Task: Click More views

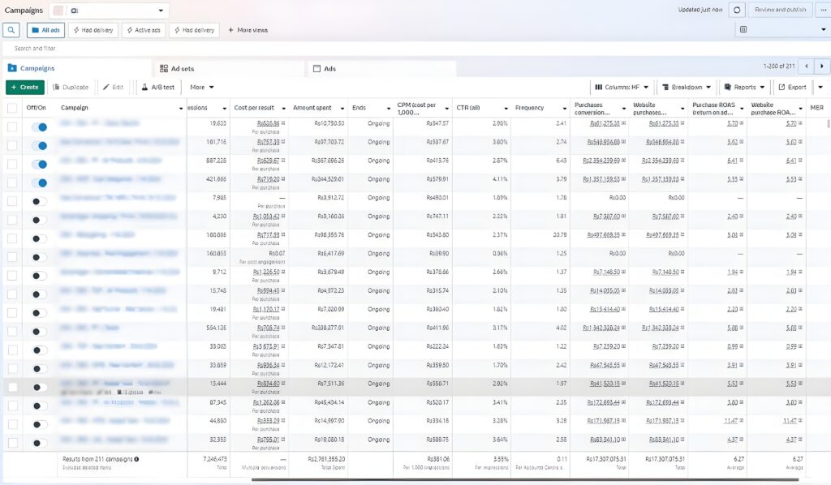Action: point(248,30)
